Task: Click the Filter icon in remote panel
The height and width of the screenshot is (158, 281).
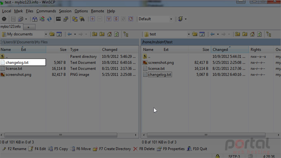Action: click(202, 34)
